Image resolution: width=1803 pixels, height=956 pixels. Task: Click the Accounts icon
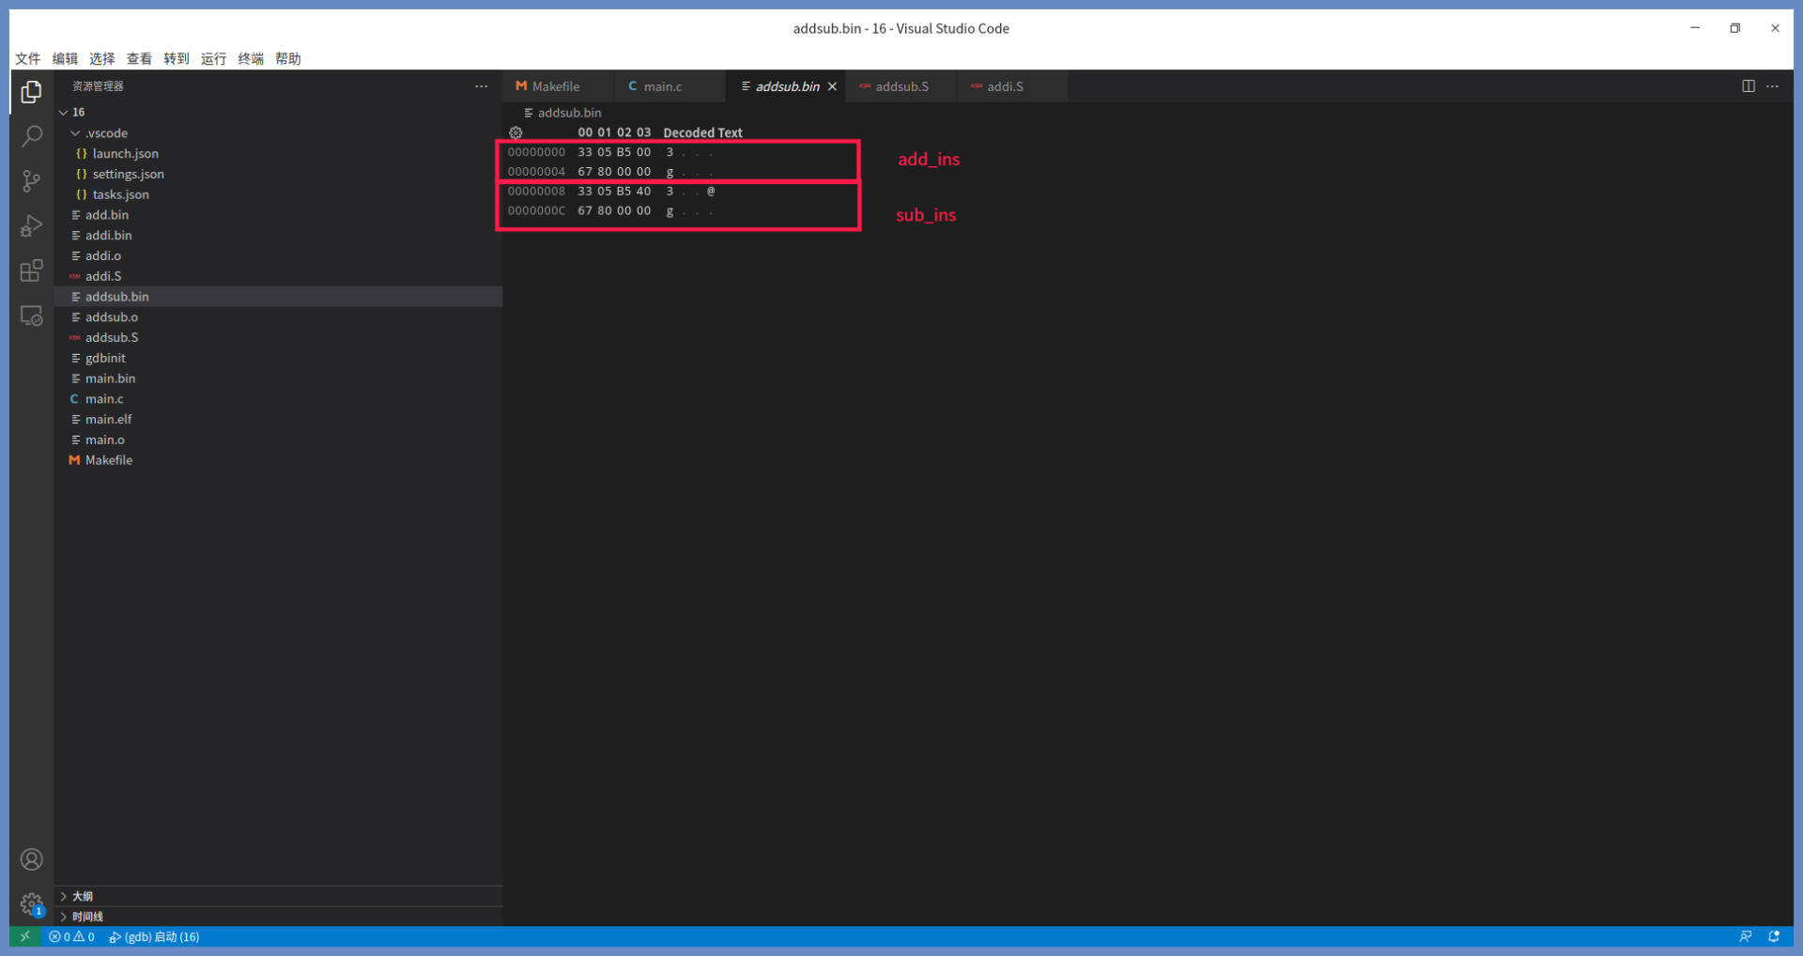pos(31,859)
